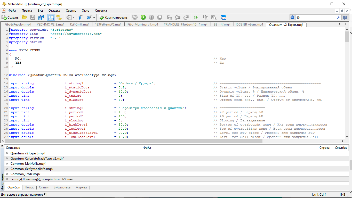The height and width of the screenshot is (199, 352).
Task: Toggle the Navigator panel button
Action: 59,17
